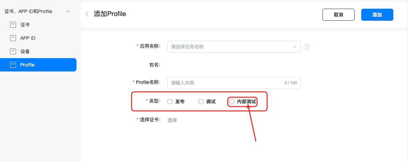Click the 添加 button
The height and width of the screenshot is (162, 408).
[x=377, y=15]
